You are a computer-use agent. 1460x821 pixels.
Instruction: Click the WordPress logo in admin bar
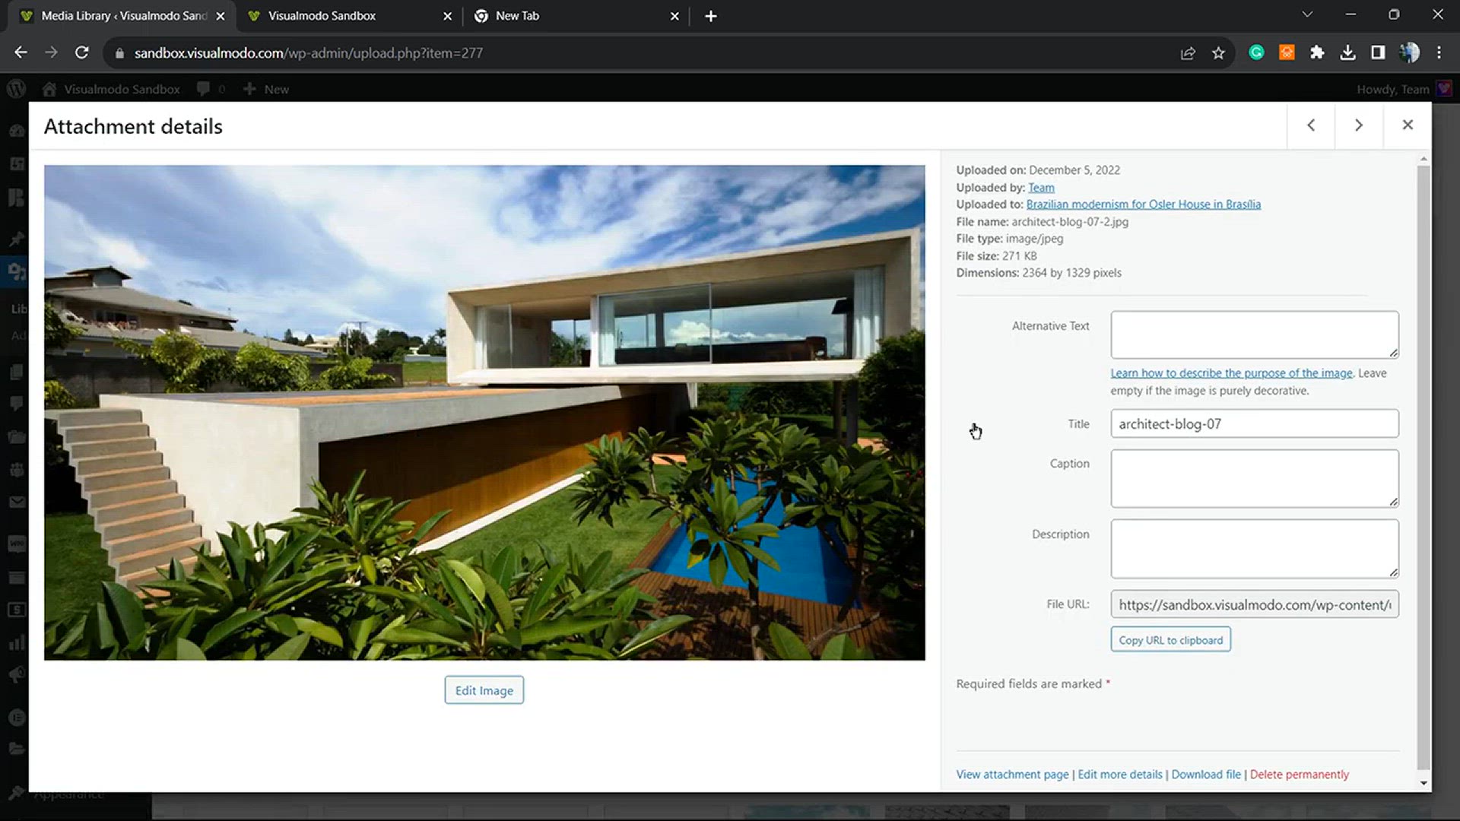click(x=16, y=89)
